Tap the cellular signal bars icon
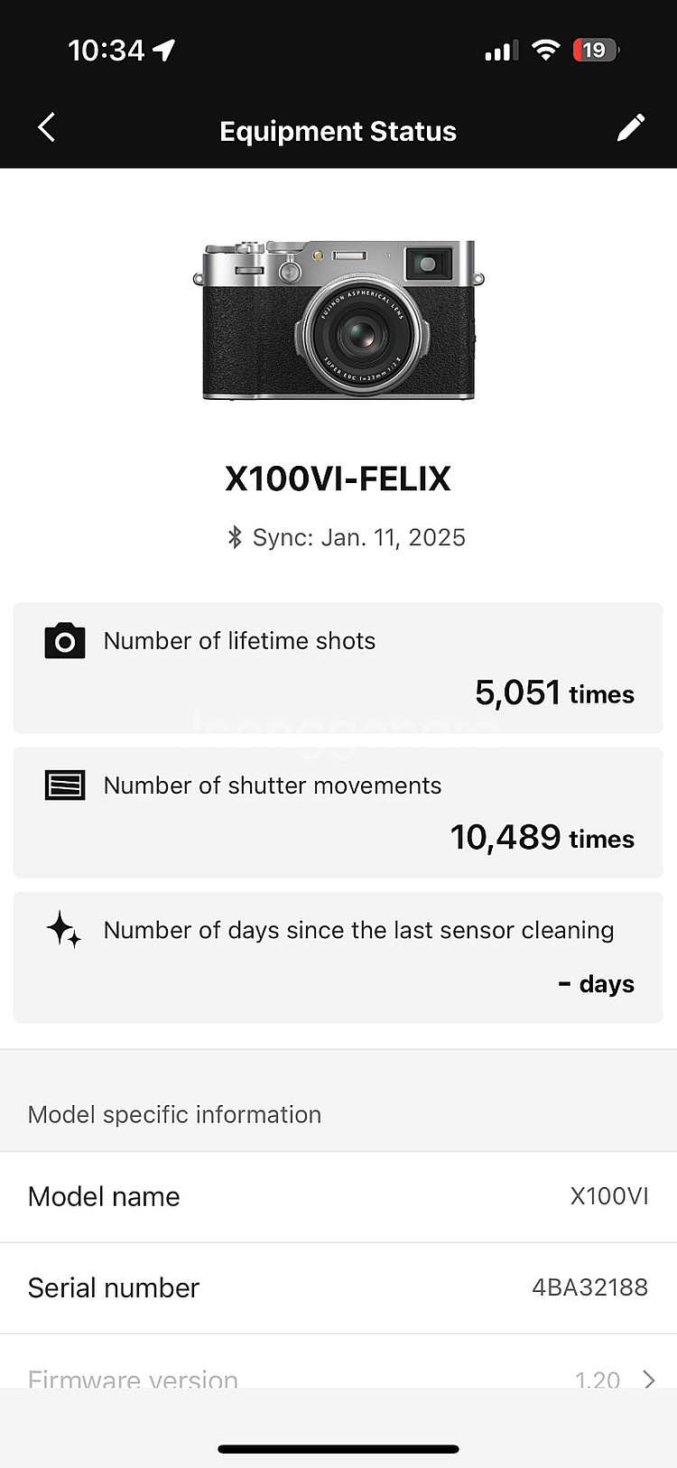 point(501,51)
